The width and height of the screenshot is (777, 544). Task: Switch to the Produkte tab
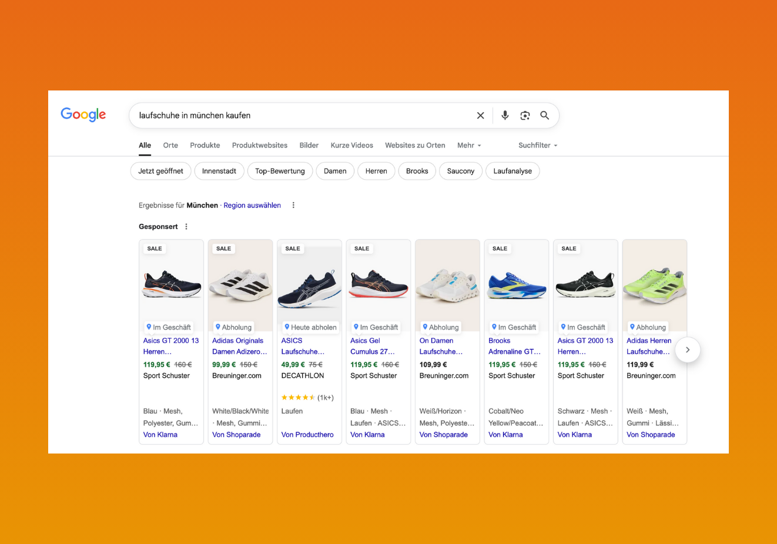[x=205, y=145]
